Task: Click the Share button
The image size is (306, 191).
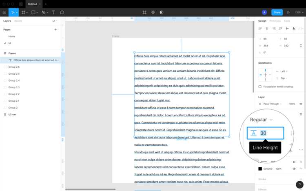Action: (x=277, y=12)
